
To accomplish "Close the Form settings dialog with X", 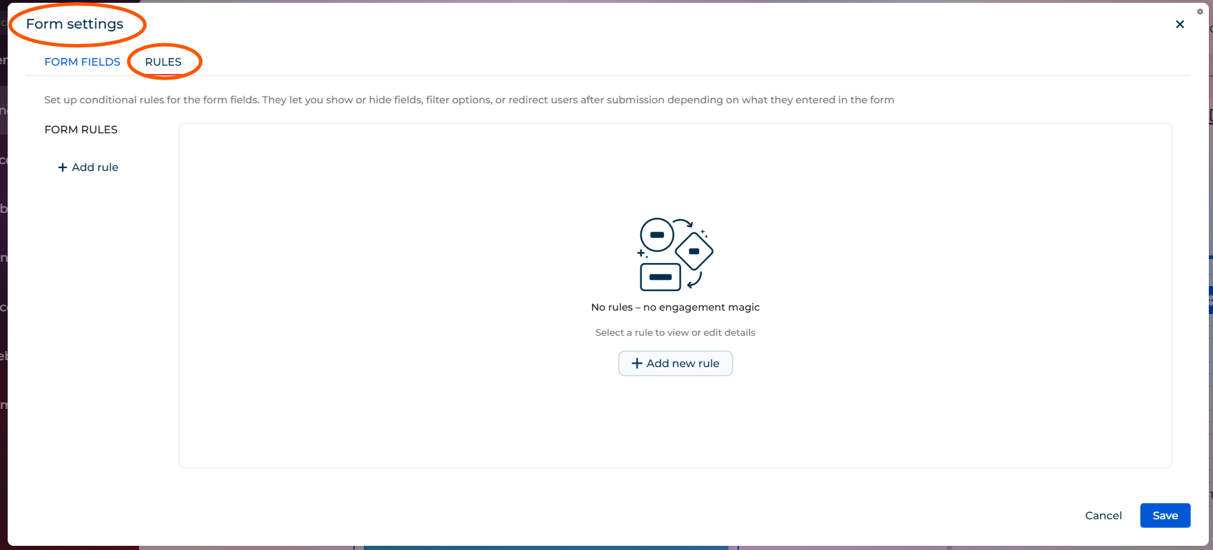I will click(1179, 24).
